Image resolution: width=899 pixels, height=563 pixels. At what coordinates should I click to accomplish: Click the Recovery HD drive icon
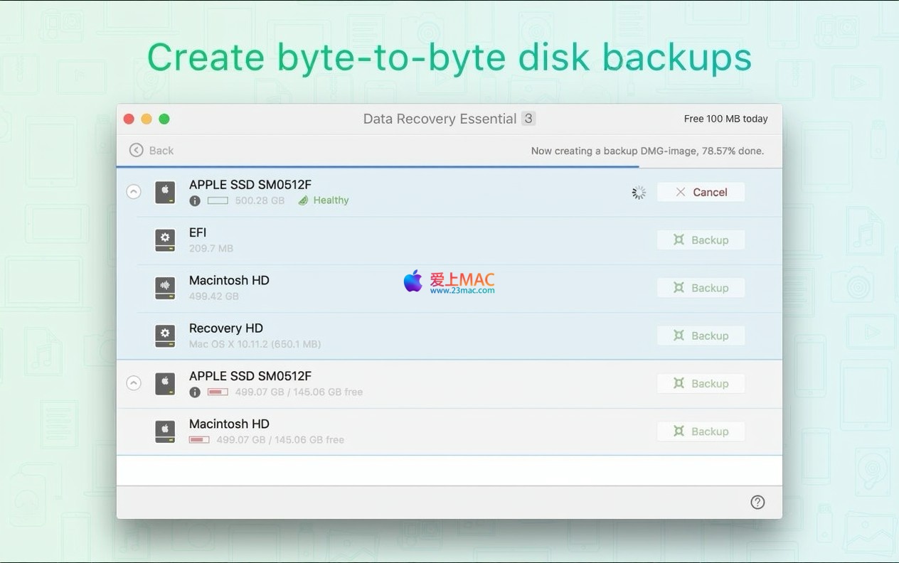[x=165, y=336]
